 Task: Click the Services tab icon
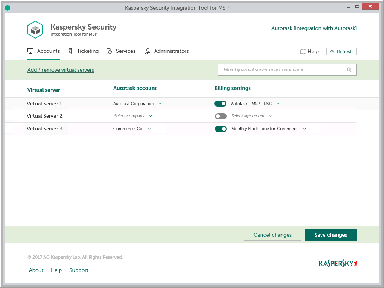point(109,51)
